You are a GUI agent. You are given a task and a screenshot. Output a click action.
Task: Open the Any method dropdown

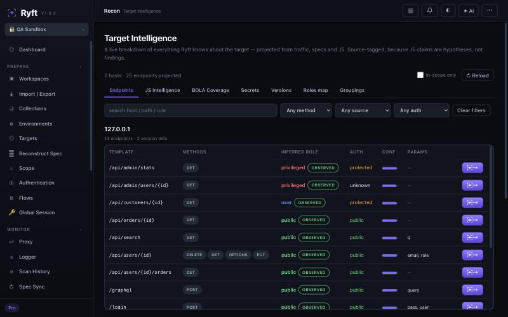tap(306, 110)
